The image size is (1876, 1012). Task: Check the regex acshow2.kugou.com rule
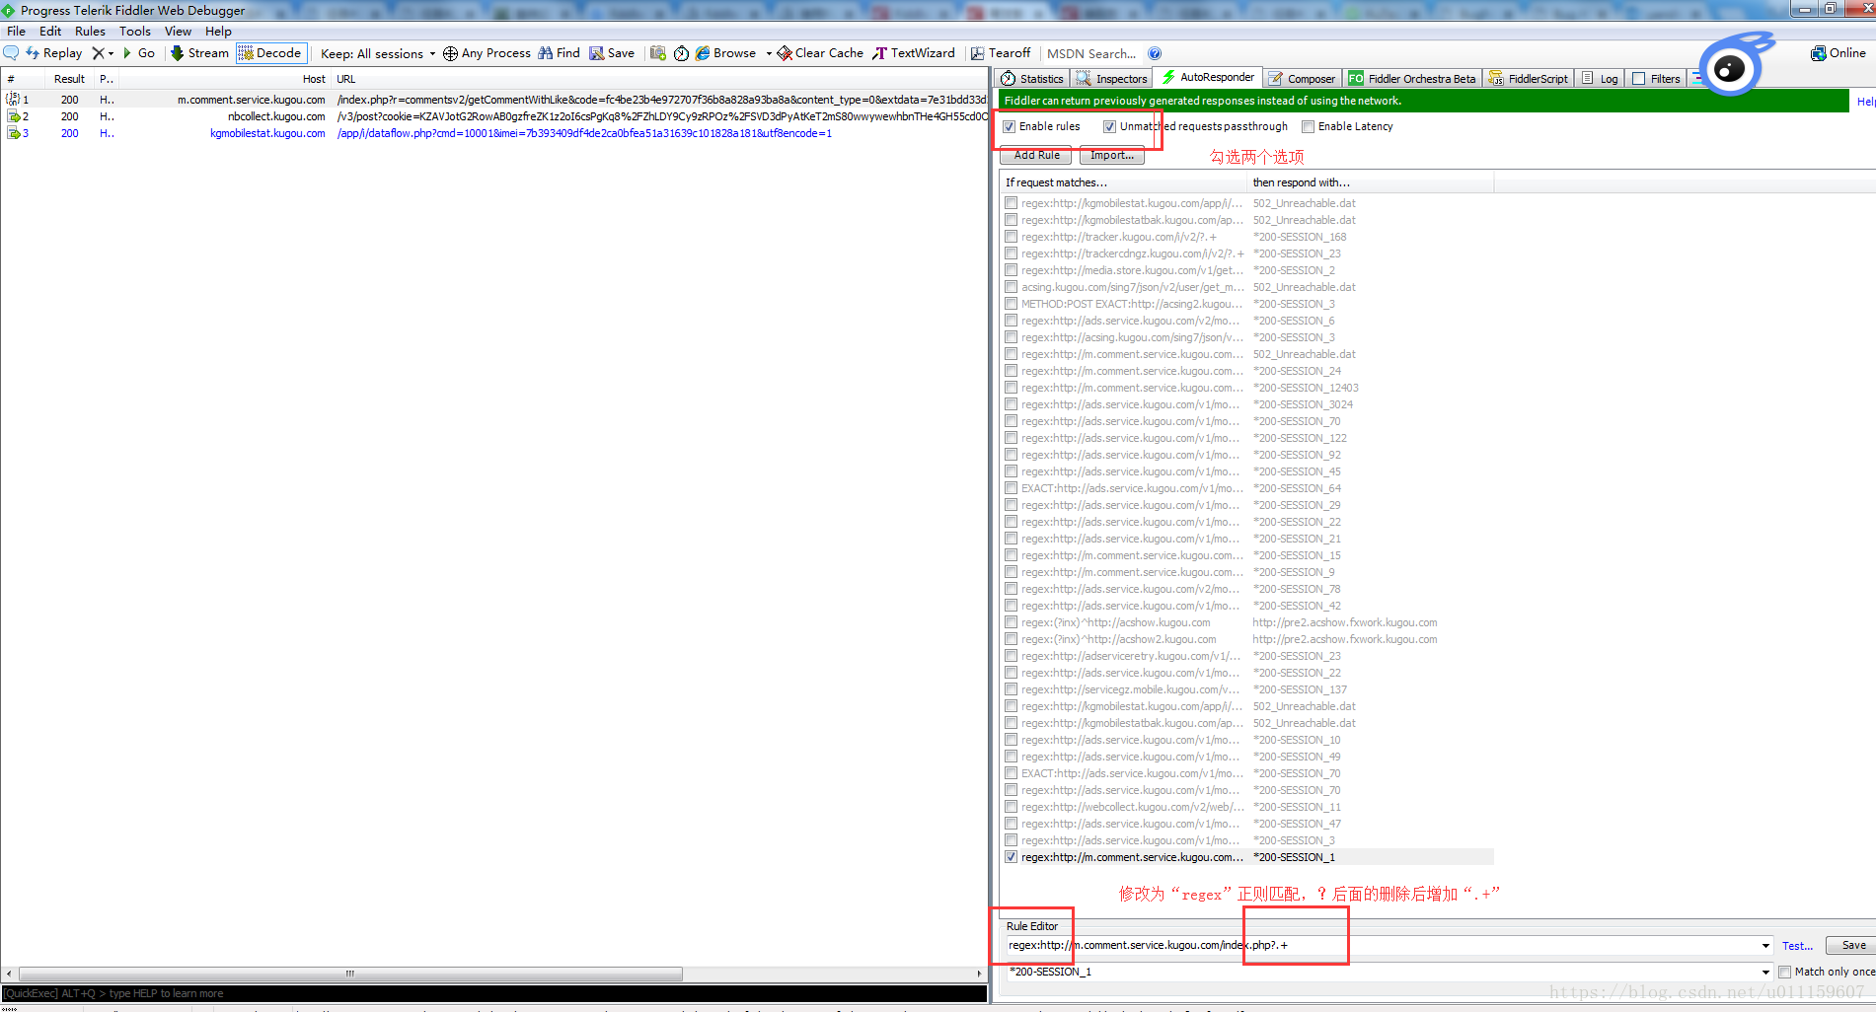coord(1011,639)
